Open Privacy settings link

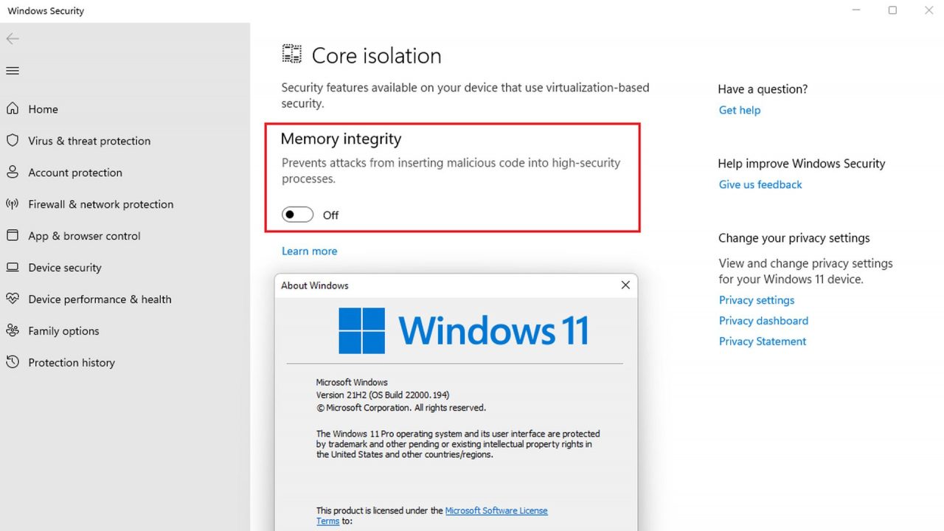click(x=756, y=300)
